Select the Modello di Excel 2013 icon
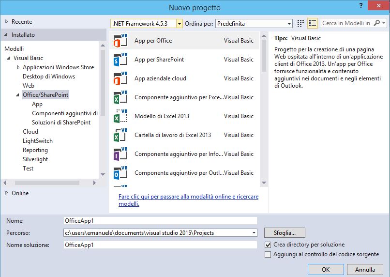This screenshot has width=390, height=277. [x=120, y=116]
